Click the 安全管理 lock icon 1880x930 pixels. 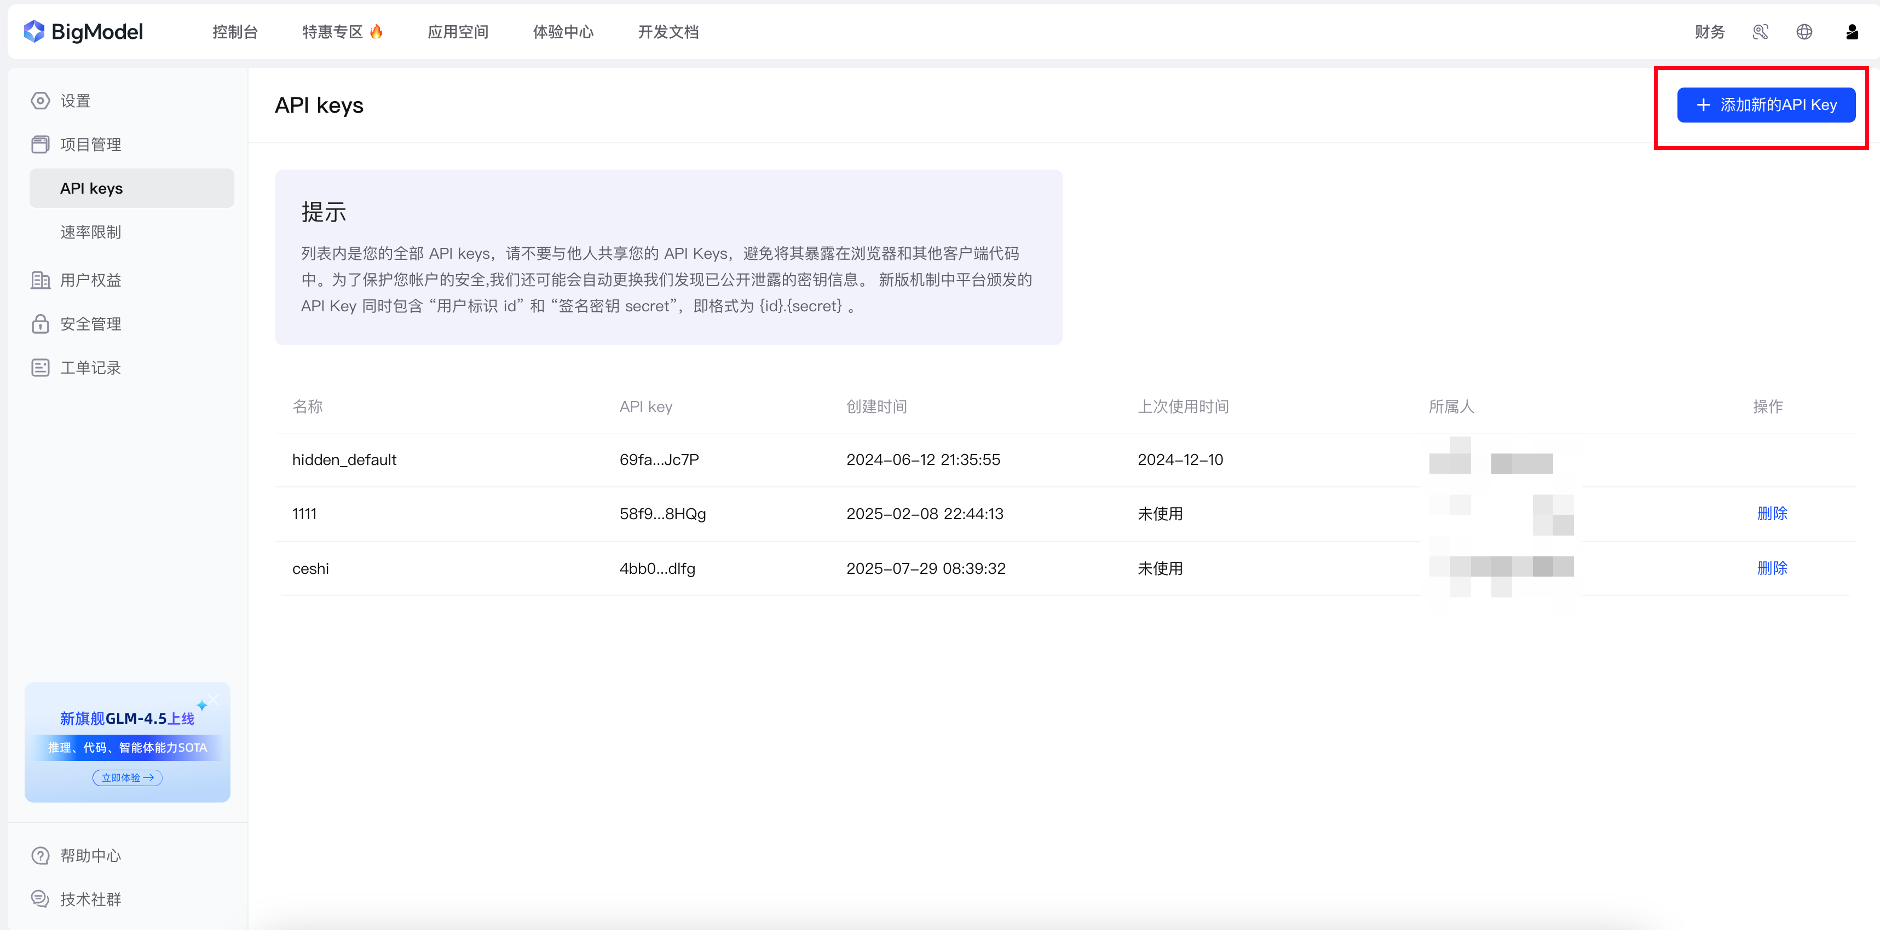40,324
